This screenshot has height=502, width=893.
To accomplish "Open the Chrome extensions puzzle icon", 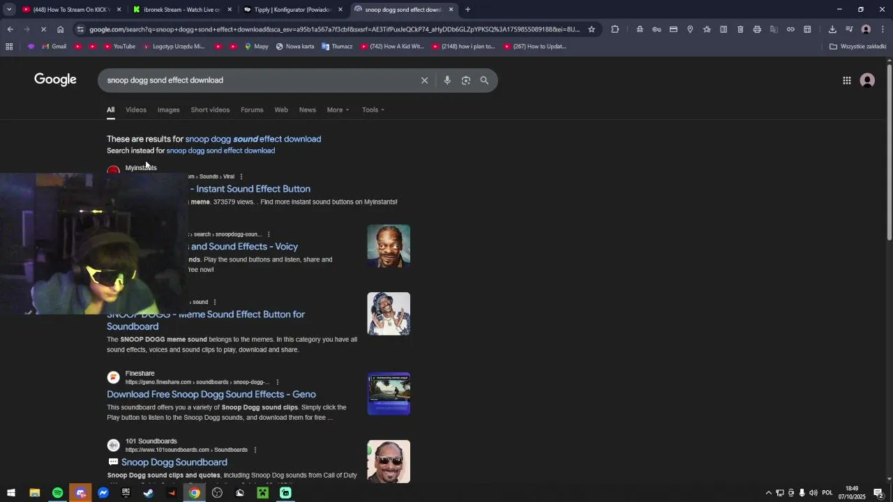I will pos(615,29).
